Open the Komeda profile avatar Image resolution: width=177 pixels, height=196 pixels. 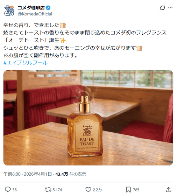click(x=9, y=10)
